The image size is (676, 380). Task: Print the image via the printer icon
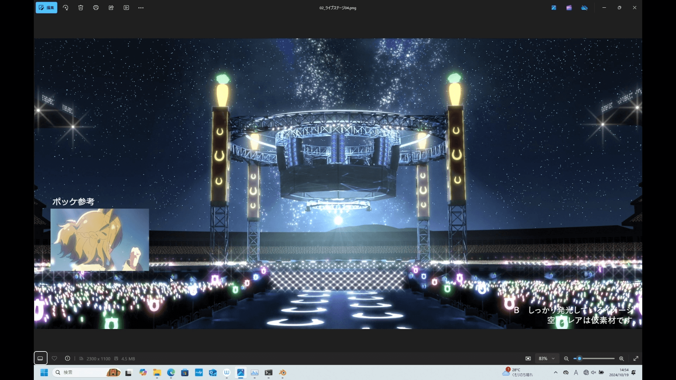pos(96,8)
